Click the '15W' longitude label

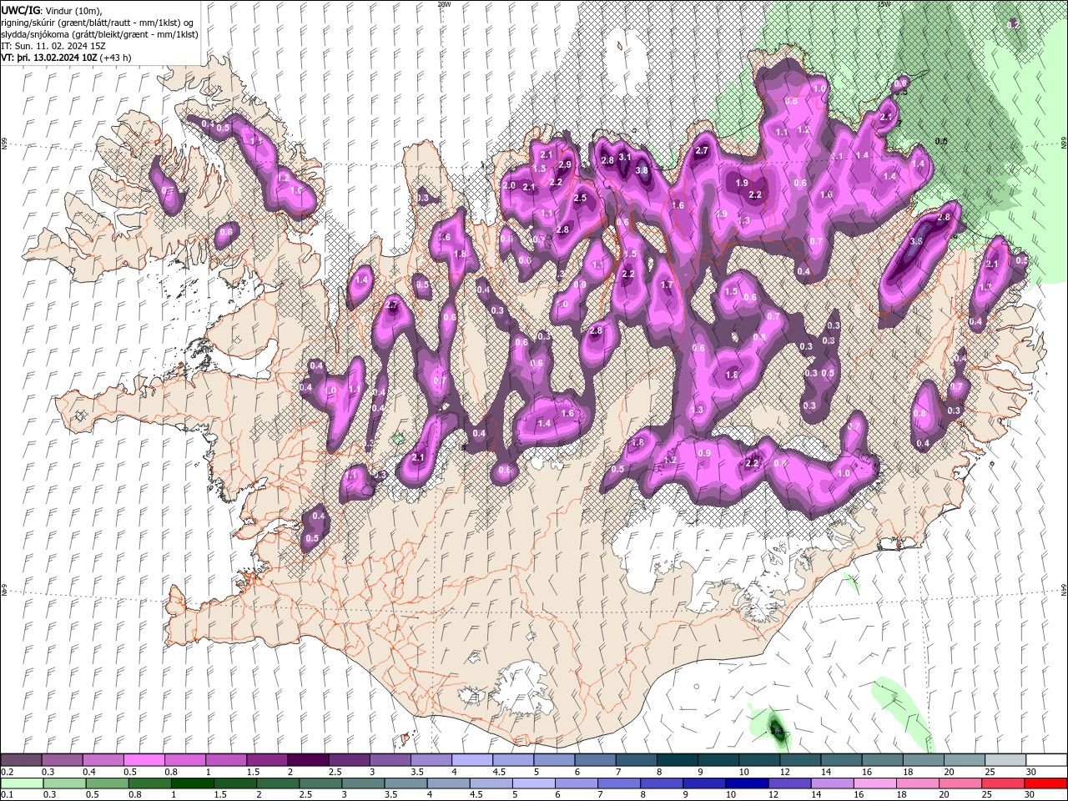[x=884, y=4]
